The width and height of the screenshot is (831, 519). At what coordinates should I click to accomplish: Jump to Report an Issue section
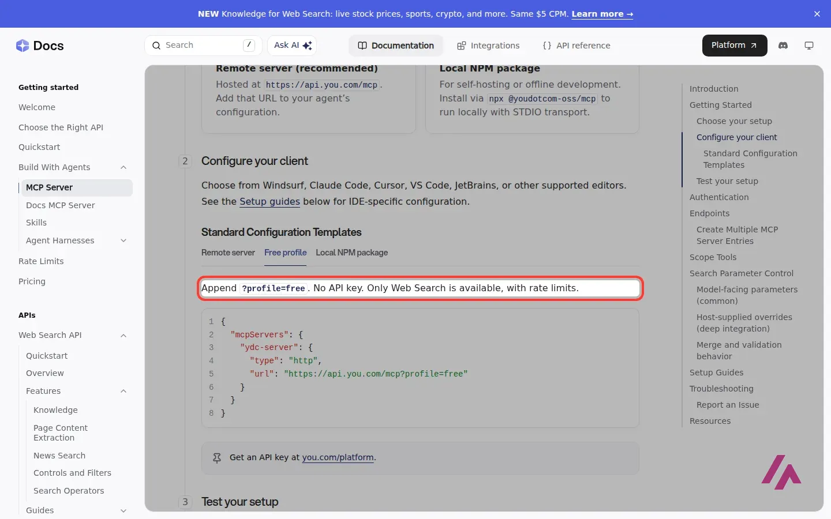pyautogui.click(x=728, y=405)
